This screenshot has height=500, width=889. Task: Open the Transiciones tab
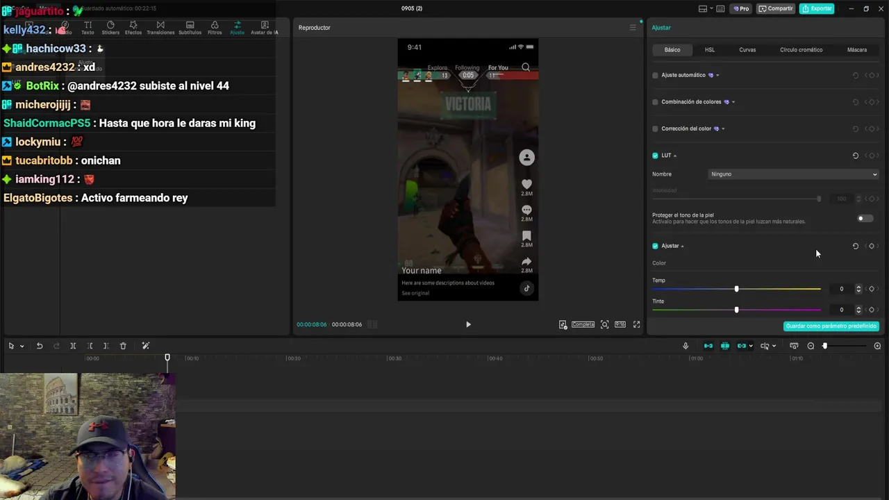(x=160, y=28)
